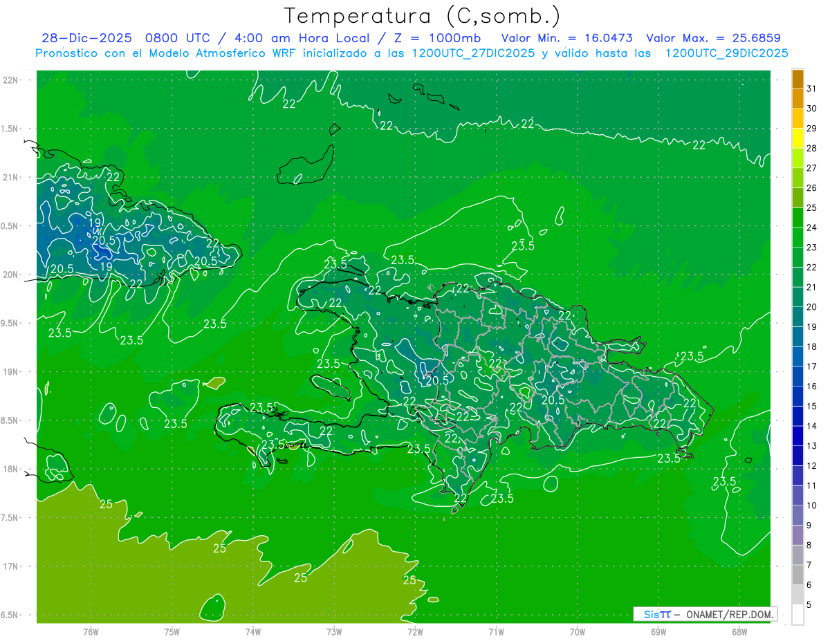Click the latitude axis label "17N"

[x=10, y=566]
